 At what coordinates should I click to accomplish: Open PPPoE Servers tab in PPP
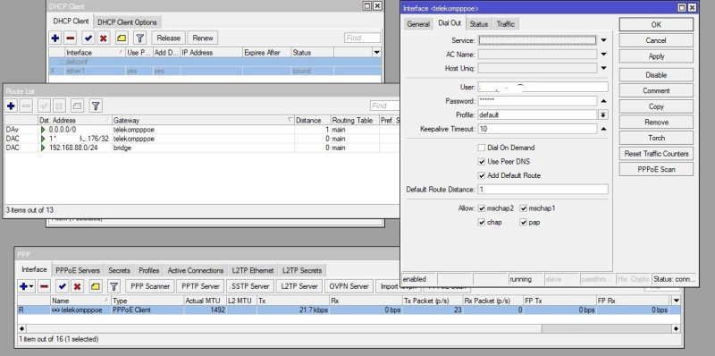pos(78,270)
